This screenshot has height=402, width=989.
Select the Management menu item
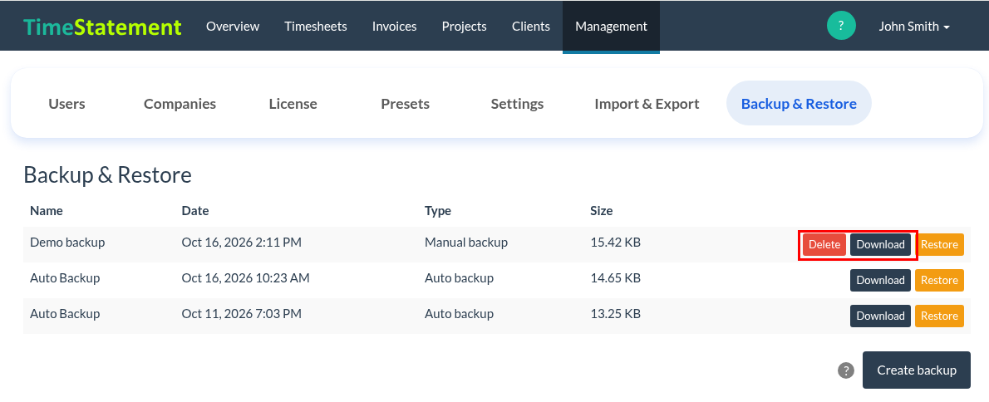(611, 27)
